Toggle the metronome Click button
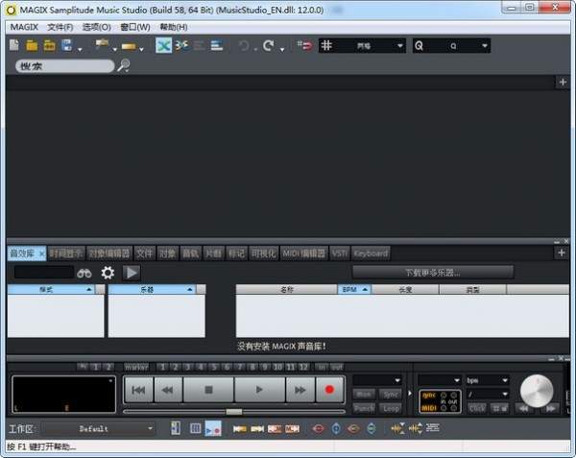 click(x=477, y=408)
